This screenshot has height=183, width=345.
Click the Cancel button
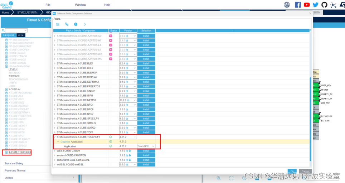point(305,171)
